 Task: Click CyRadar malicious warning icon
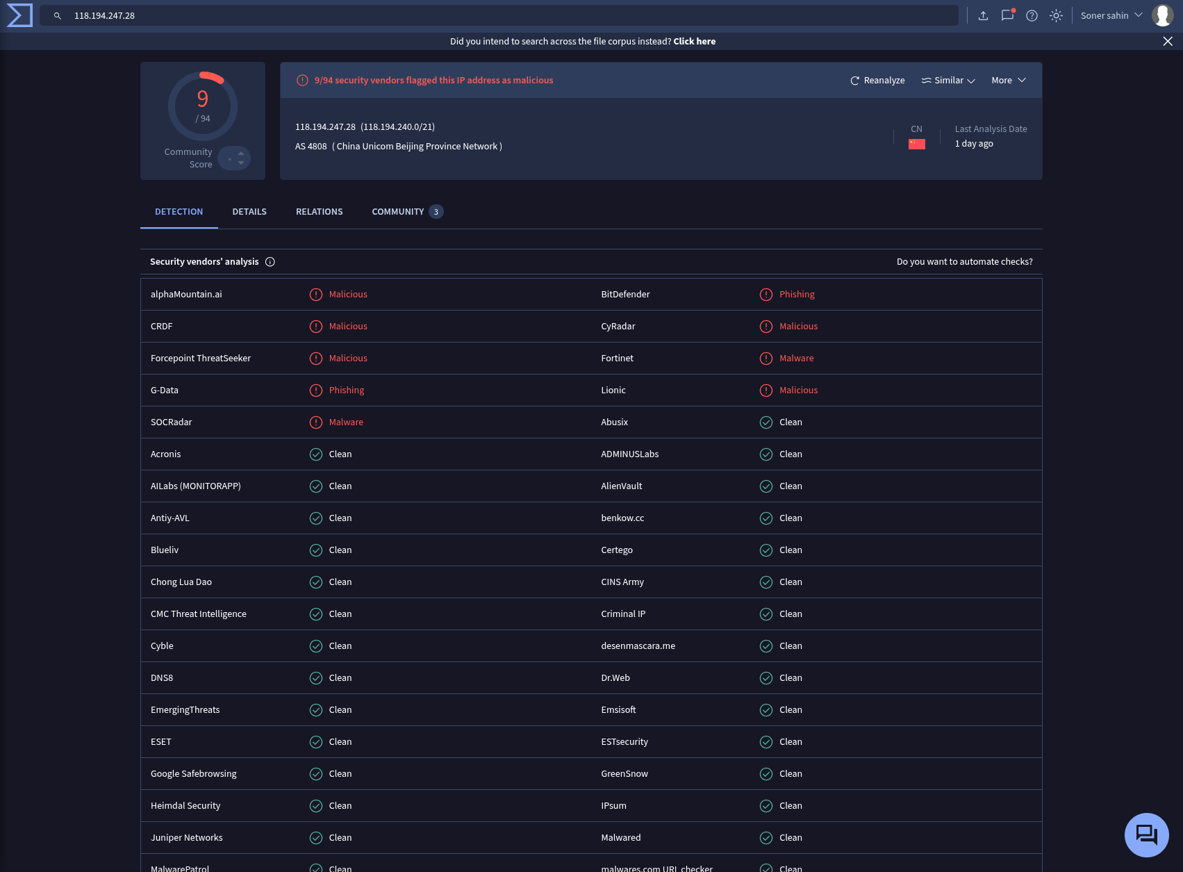coord(766,327)
